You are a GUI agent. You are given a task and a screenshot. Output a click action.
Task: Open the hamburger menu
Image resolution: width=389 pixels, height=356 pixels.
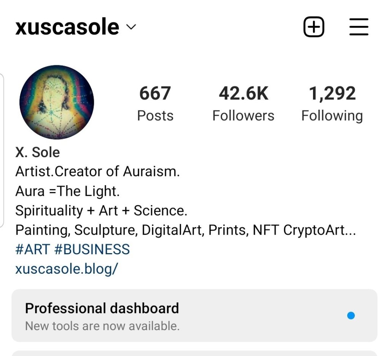click(359, 27)
